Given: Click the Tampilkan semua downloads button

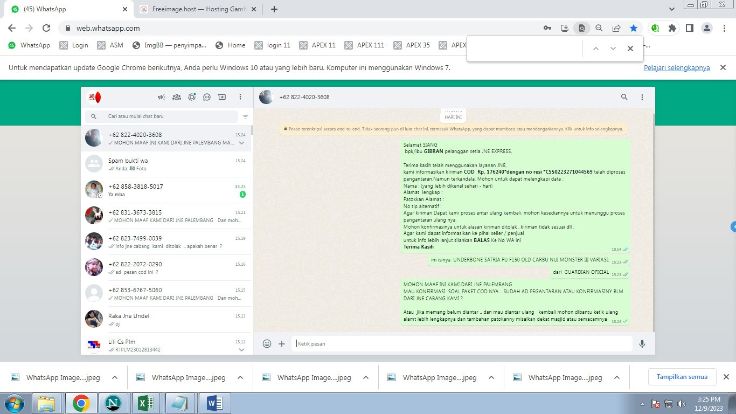Looking at the screenshot, I should tap(682, 377).
